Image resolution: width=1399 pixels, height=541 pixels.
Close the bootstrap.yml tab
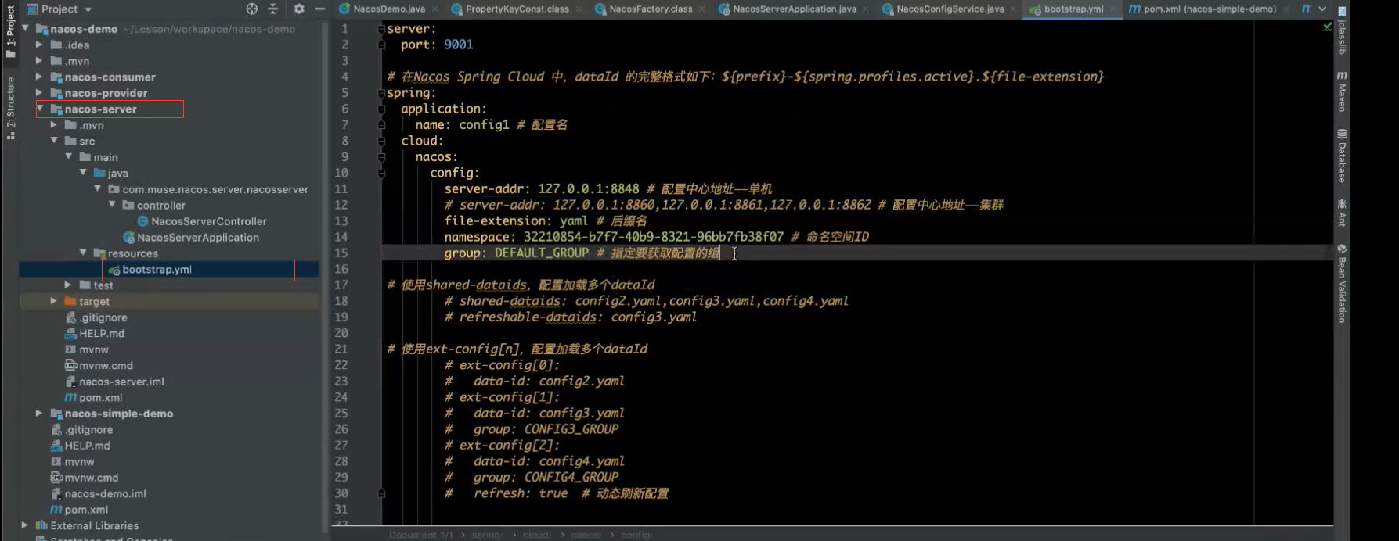pos(1113,9)
